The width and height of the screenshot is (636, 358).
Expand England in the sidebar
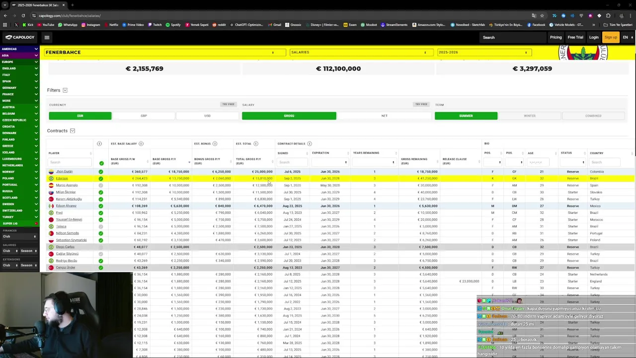tap(19, 68)
